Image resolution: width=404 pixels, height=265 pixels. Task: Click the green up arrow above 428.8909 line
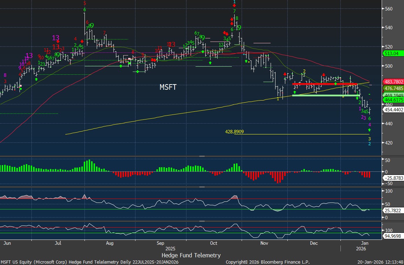pos(369,130)
